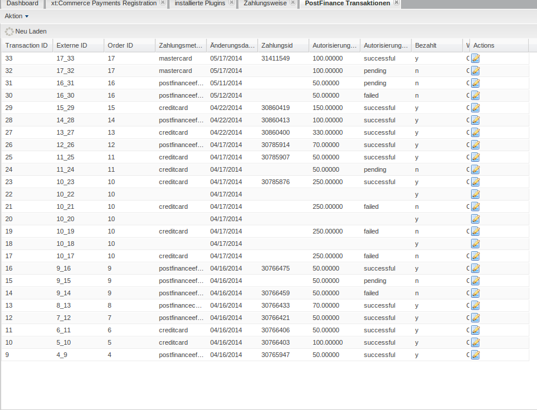Screen dimensions: 537x410
Task: Open the edit icon for transaction 27
Action: coord(476,132)
